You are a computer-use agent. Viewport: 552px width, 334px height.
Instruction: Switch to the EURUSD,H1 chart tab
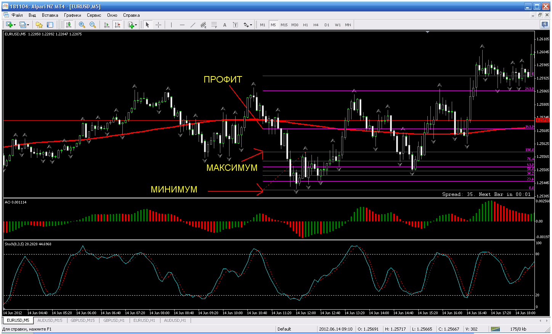tap(144, 320)
